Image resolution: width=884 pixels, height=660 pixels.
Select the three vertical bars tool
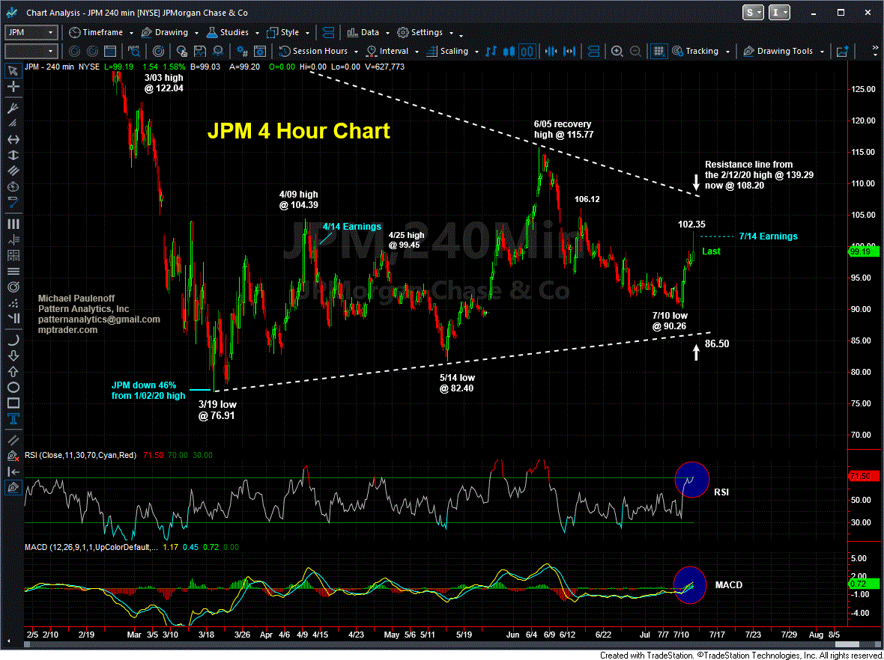13,224
